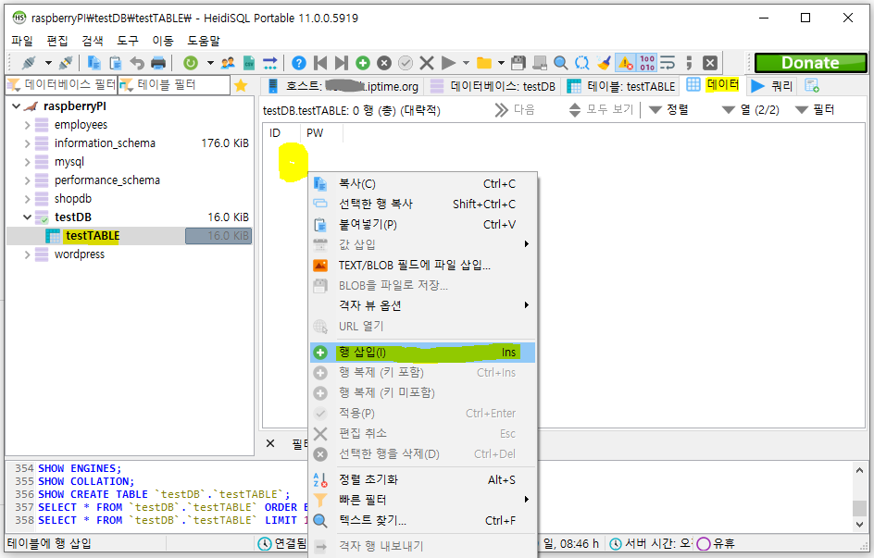The height and width of the screenshot is (558, 874).
Task: Switch to the 데이터베이스: testDB tab
Action: click(493, 86)
